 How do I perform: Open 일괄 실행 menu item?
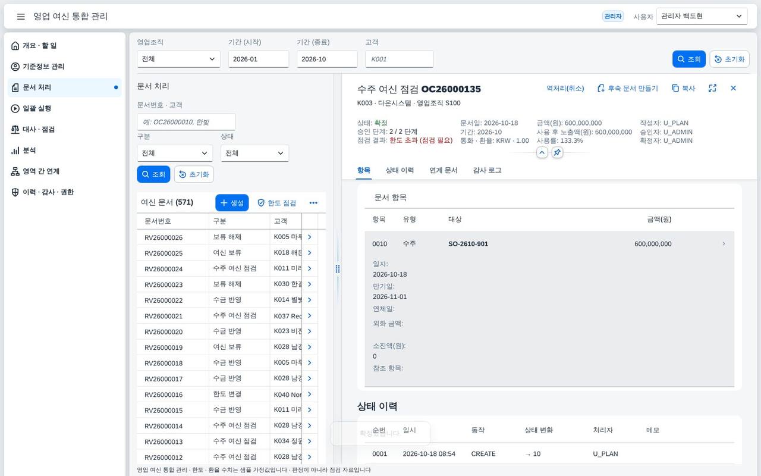(x=64, y=108)
